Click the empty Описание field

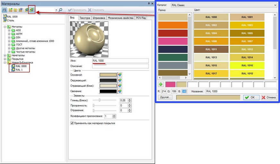tap(120, 66)
